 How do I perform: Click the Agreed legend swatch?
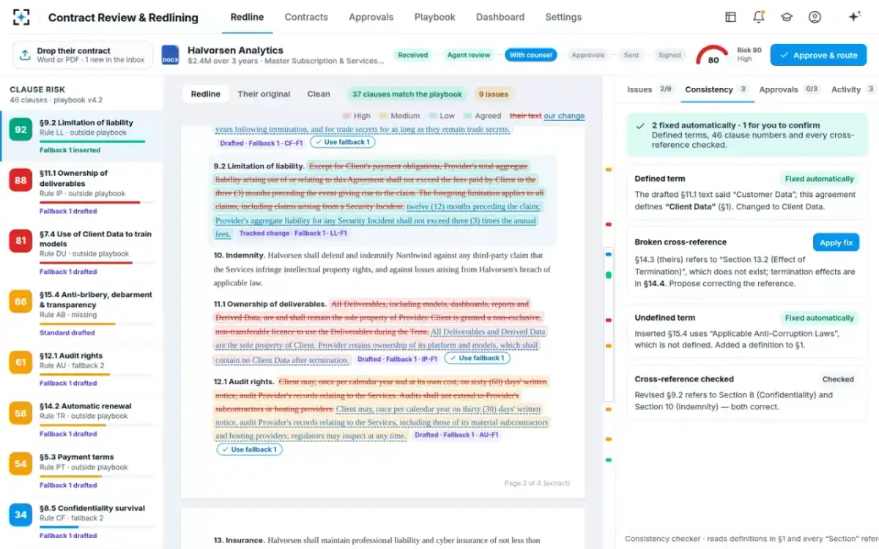tap(468, 116)
